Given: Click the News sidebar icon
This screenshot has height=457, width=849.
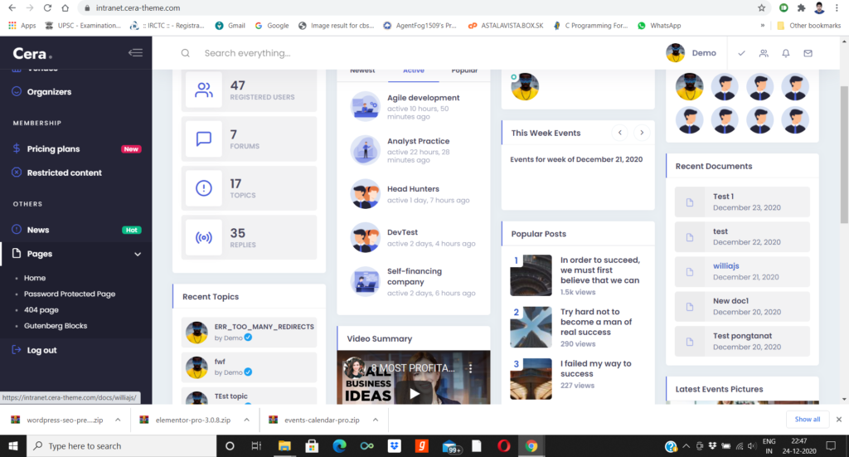Looking at the screenshot, I should pos(17,230).
